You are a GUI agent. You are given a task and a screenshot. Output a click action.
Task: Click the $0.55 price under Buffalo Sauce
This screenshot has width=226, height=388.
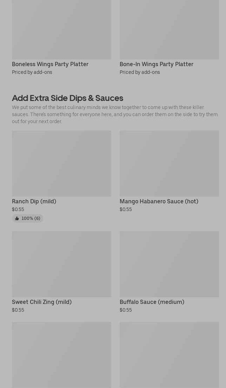pyautogui.click(x=126, y=310)
